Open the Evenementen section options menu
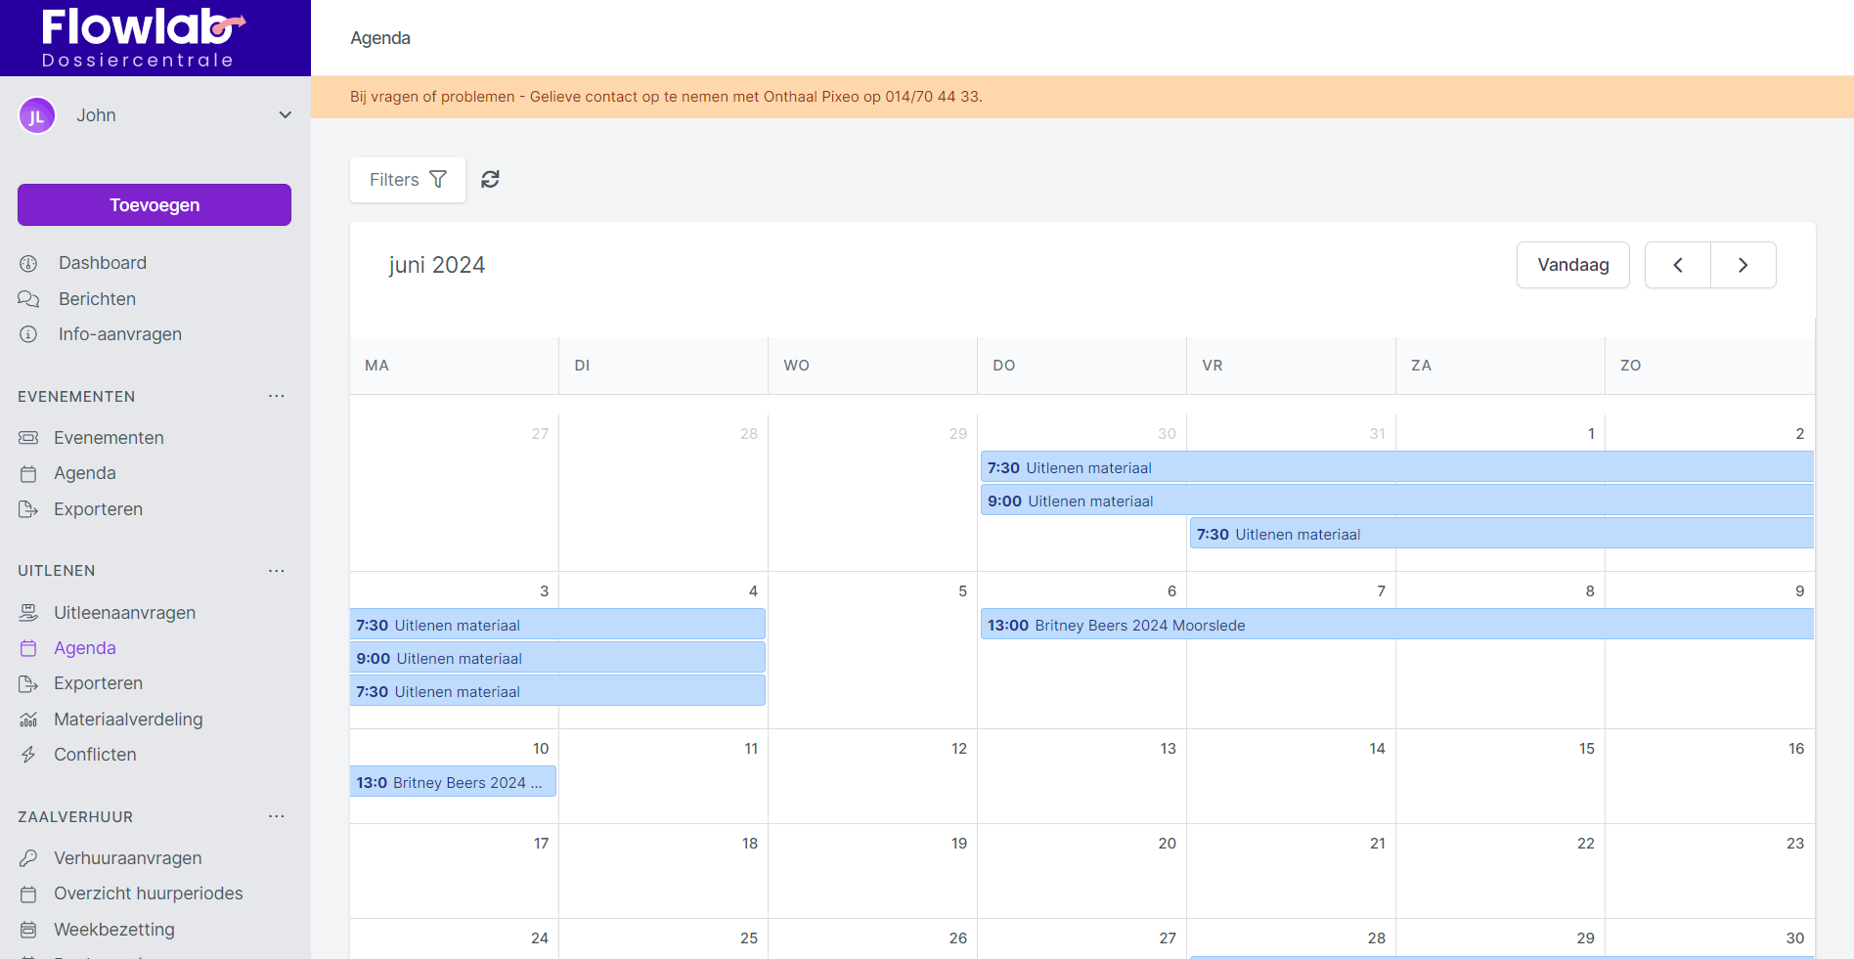The width and height of the screenshot is (1854, 959). pyautogui.click(x=277, y=396)
